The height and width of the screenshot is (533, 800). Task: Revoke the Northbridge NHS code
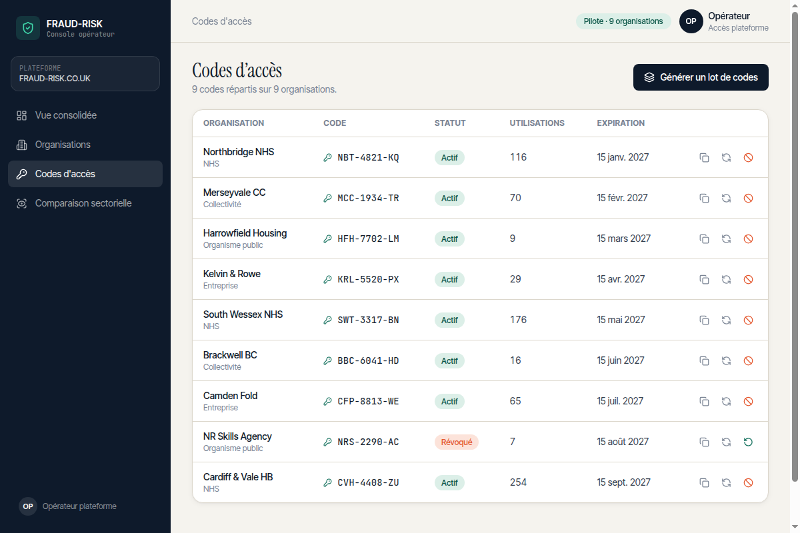click(x=748, y=158)
